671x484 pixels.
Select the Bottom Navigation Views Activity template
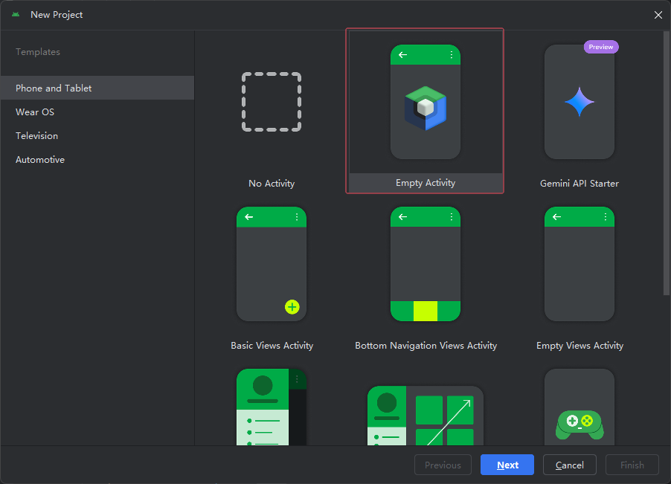(425, 264)
